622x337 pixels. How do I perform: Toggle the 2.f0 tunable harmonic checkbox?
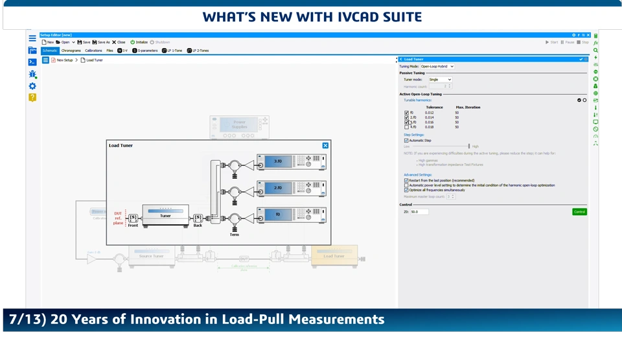[406, 117]
